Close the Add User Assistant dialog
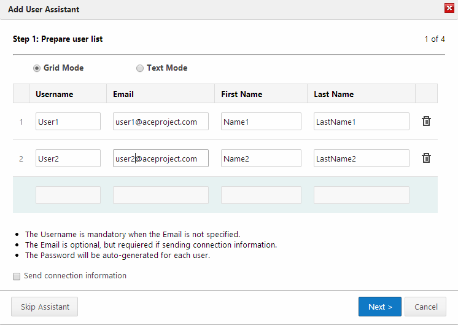This screenshot has width=458, height=325. click(449, 8)
